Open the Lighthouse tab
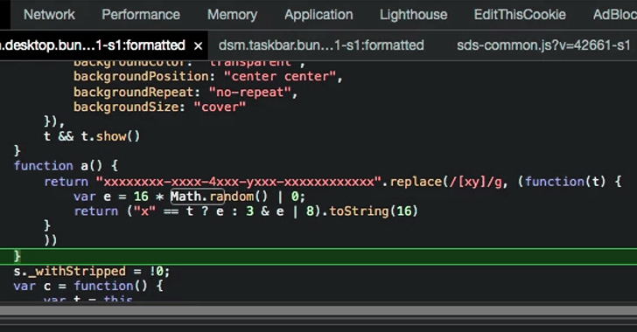This screenshot has height=332, width=637. click(x=414, y=15)
